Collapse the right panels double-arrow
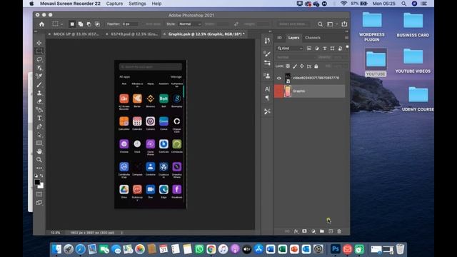457x257 pixels. [346, 31]
